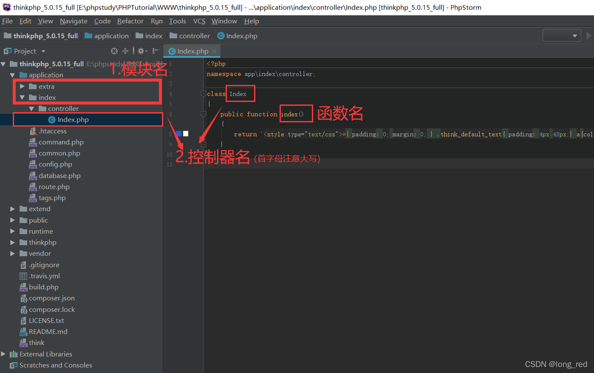594x373 pixels.
Task: Close the Index.php editor tab
Action: tap(215, 51)
